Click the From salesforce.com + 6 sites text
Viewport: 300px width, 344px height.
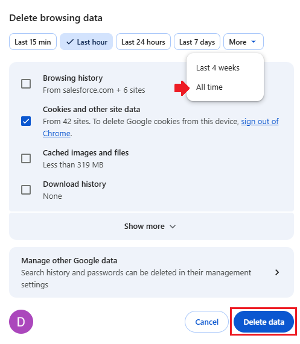coord(94,90)
